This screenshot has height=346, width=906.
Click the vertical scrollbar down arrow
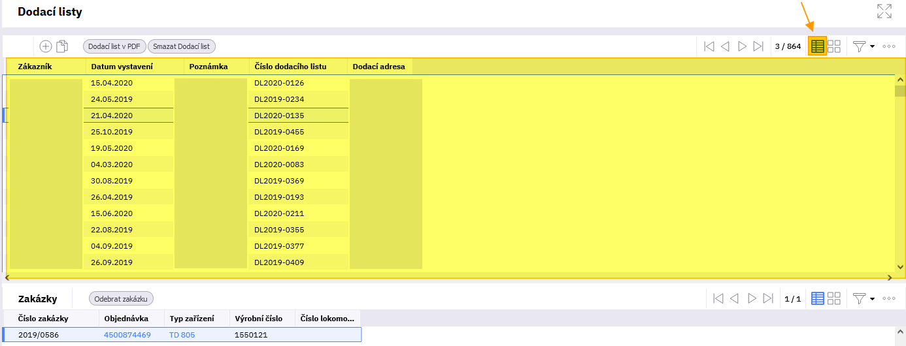tap(900, 267)
